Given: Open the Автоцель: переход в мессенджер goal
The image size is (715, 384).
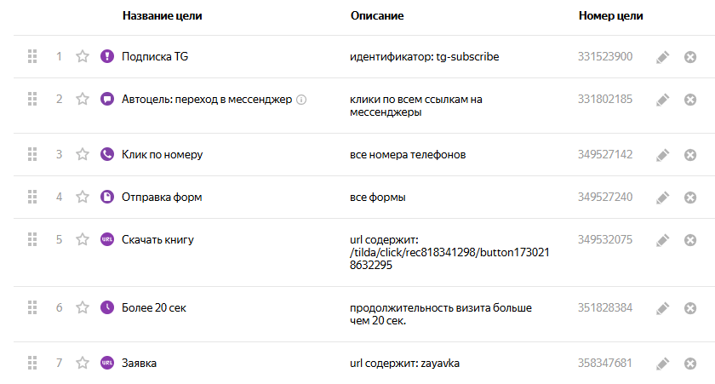Looking at the screenshot, I should click(207, 100).
